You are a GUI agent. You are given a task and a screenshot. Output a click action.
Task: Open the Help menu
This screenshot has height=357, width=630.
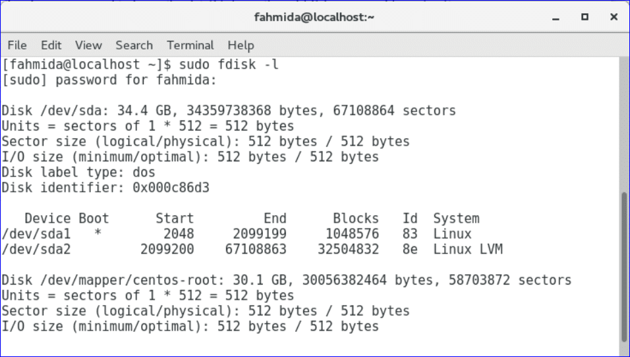coord(241,45)
